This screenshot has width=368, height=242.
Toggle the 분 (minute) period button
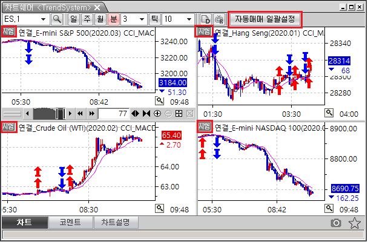[x=113, y=19]
